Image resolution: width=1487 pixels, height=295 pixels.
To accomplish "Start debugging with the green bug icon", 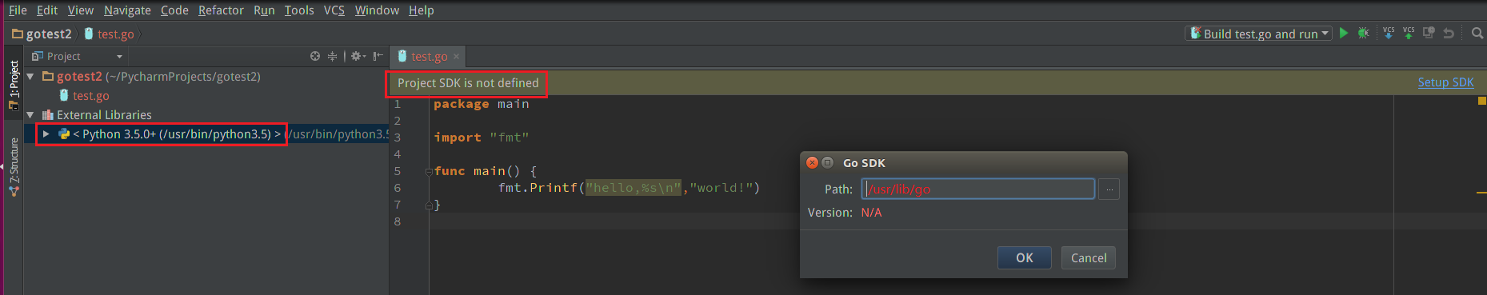I will 1364,33.
